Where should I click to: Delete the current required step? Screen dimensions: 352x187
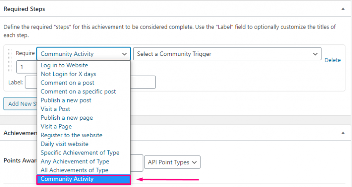[332, 60]
